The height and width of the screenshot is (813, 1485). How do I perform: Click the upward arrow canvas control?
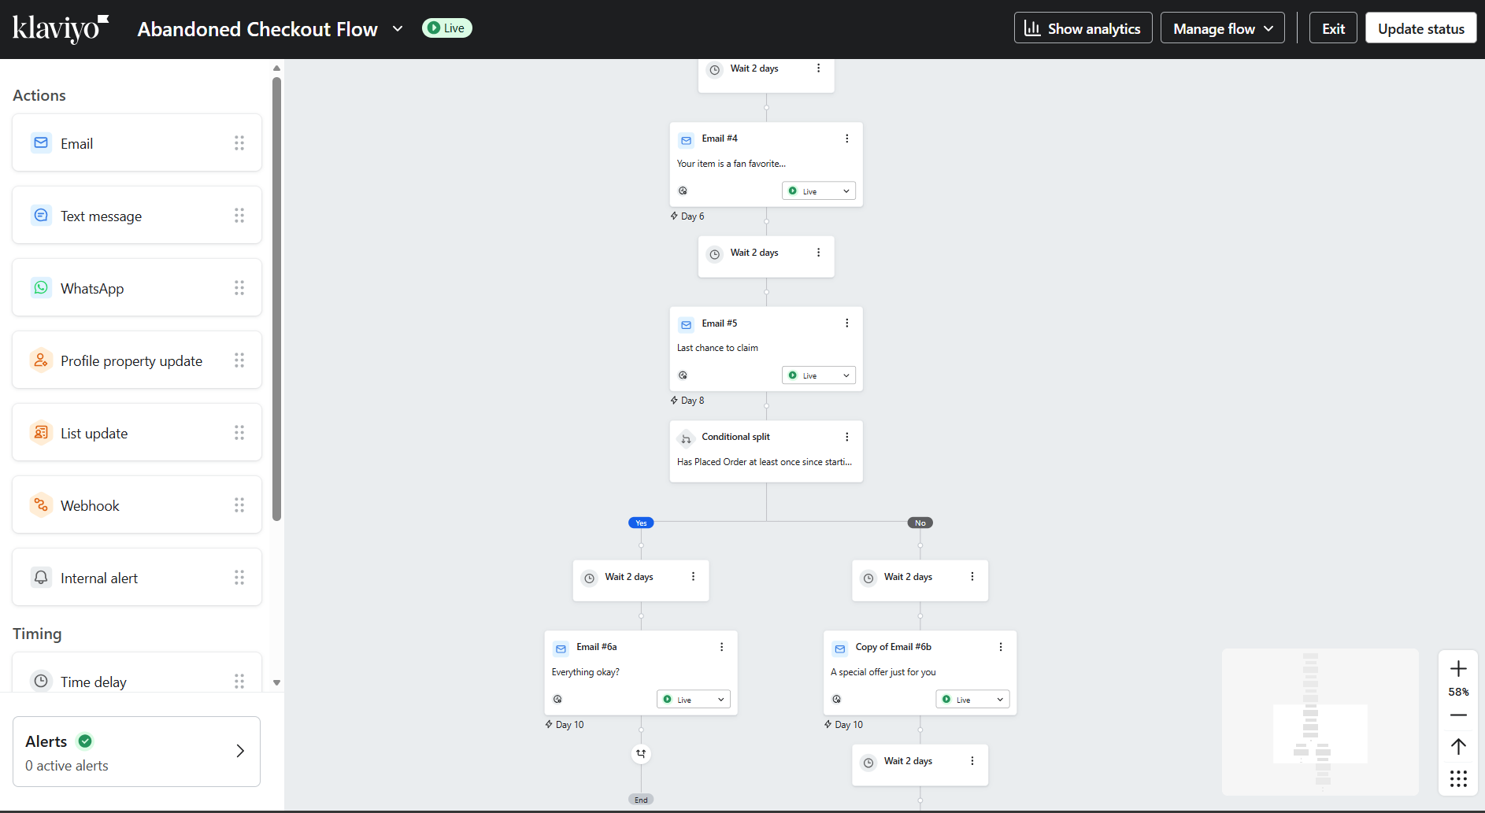1458,746
